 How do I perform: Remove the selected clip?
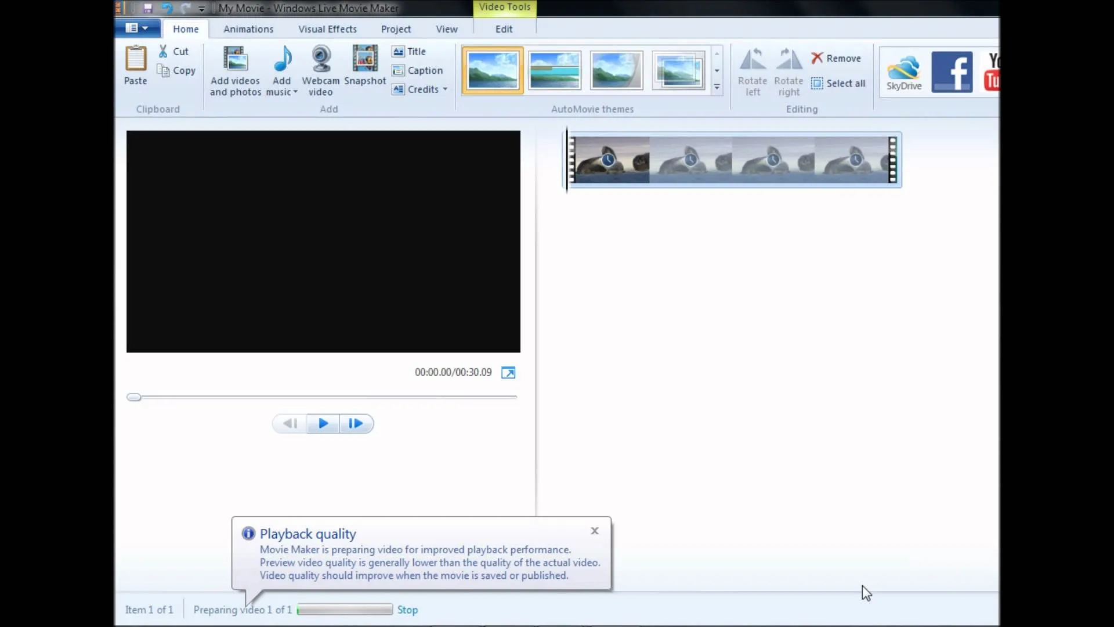[x=836, y=58]
